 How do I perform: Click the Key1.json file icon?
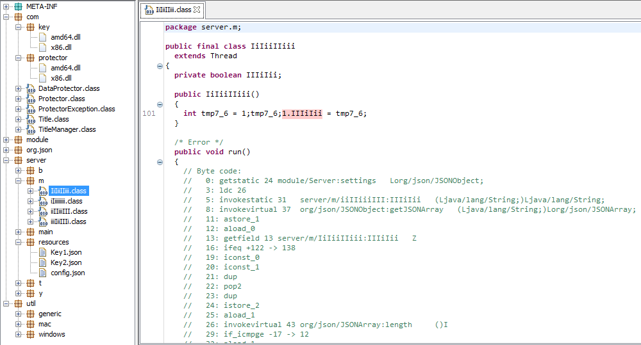42,252
